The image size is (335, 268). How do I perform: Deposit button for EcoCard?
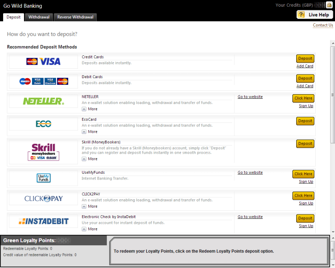click(305, 121)
